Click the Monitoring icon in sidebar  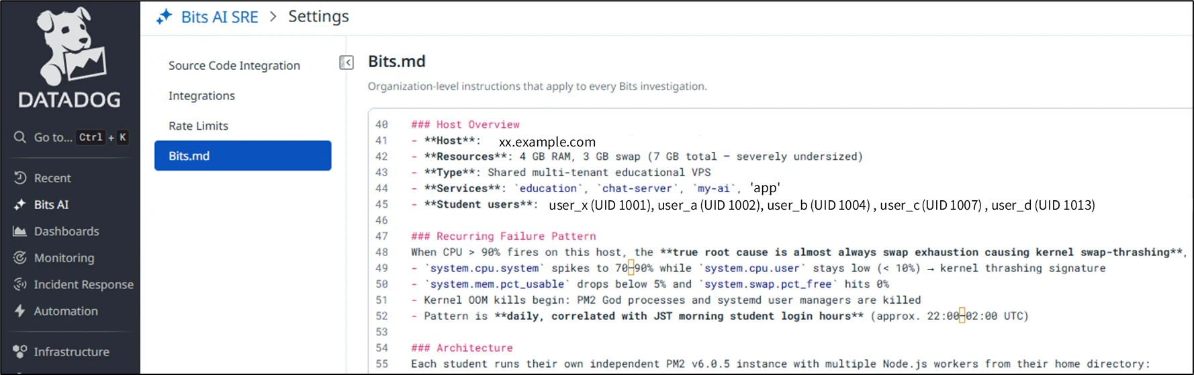coord(20,257)
